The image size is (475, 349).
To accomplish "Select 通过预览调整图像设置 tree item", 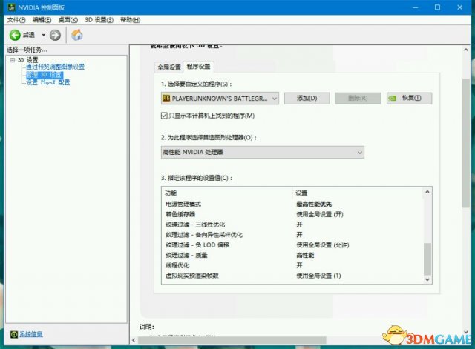I will (x=55, y=67).
